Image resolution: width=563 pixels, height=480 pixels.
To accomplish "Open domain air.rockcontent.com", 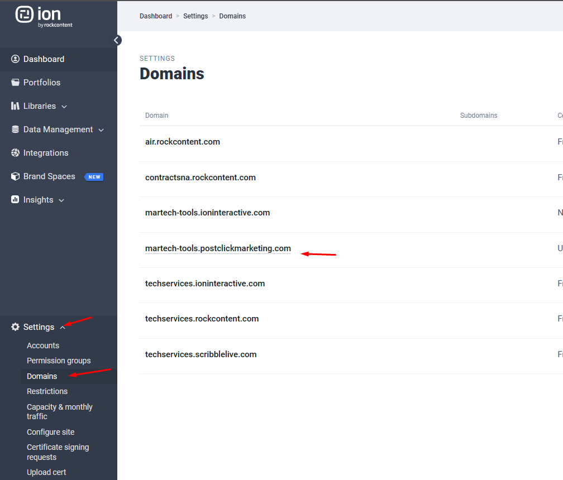I will pos(183,142).
